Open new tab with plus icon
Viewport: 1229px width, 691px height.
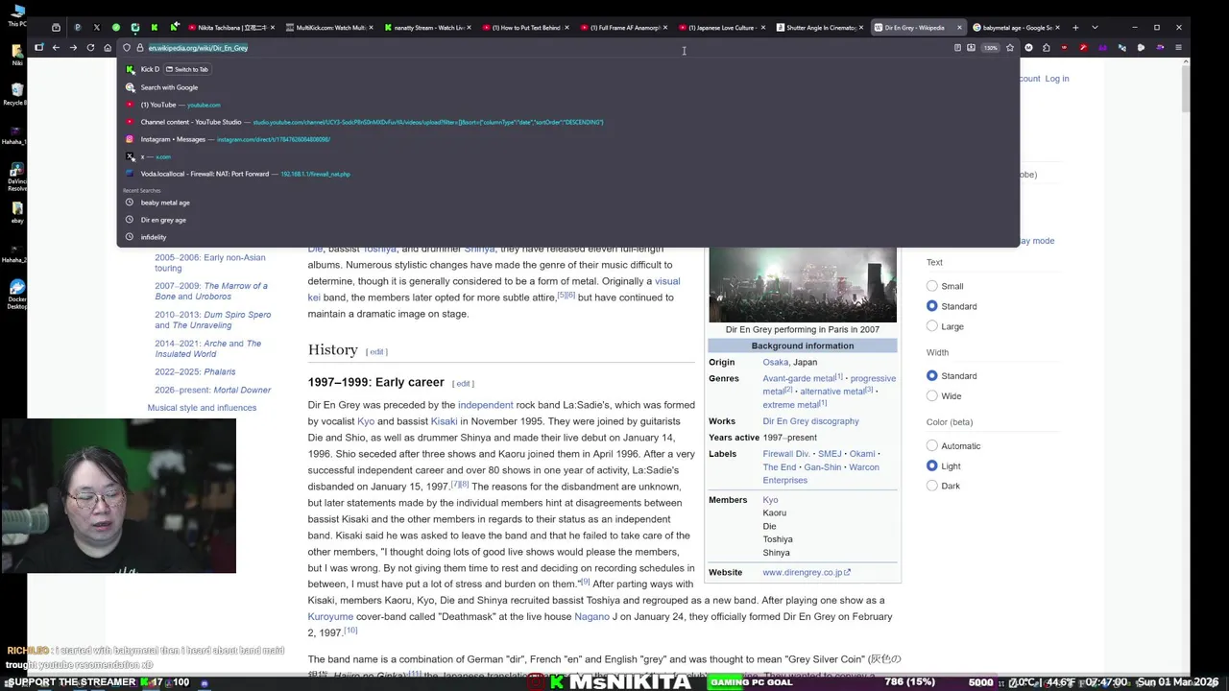tap(1075, 27)
